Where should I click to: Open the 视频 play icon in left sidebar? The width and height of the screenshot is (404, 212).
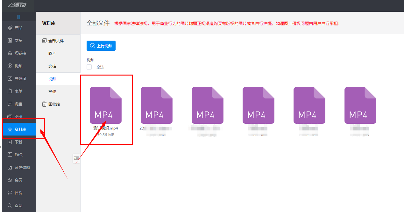pyautogui.click(x=10, y=66)
